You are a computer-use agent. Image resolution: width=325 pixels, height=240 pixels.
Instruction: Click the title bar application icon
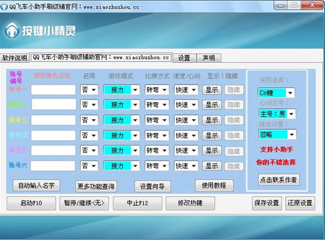4,7
